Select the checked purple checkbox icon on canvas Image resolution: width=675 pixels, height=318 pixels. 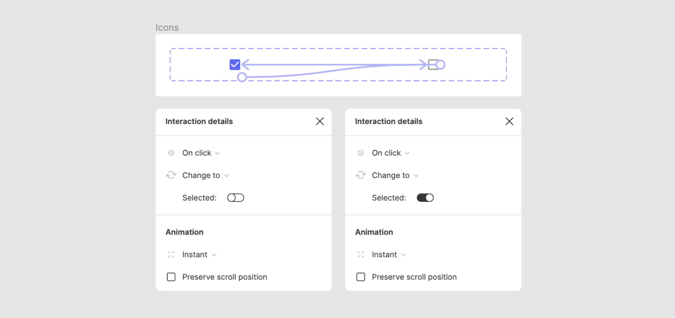pyautogui.click(x=235, y=64)
